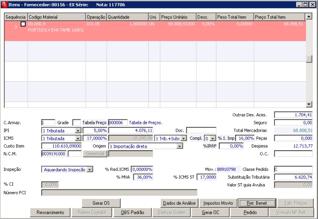Click the Número FCI field

(119, 192)
